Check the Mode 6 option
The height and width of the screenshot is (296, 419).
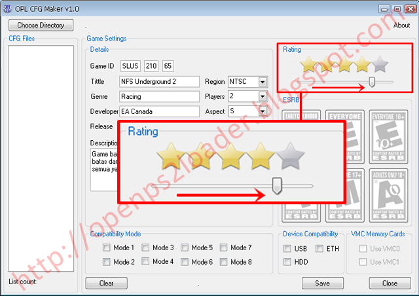click(185, 261)
